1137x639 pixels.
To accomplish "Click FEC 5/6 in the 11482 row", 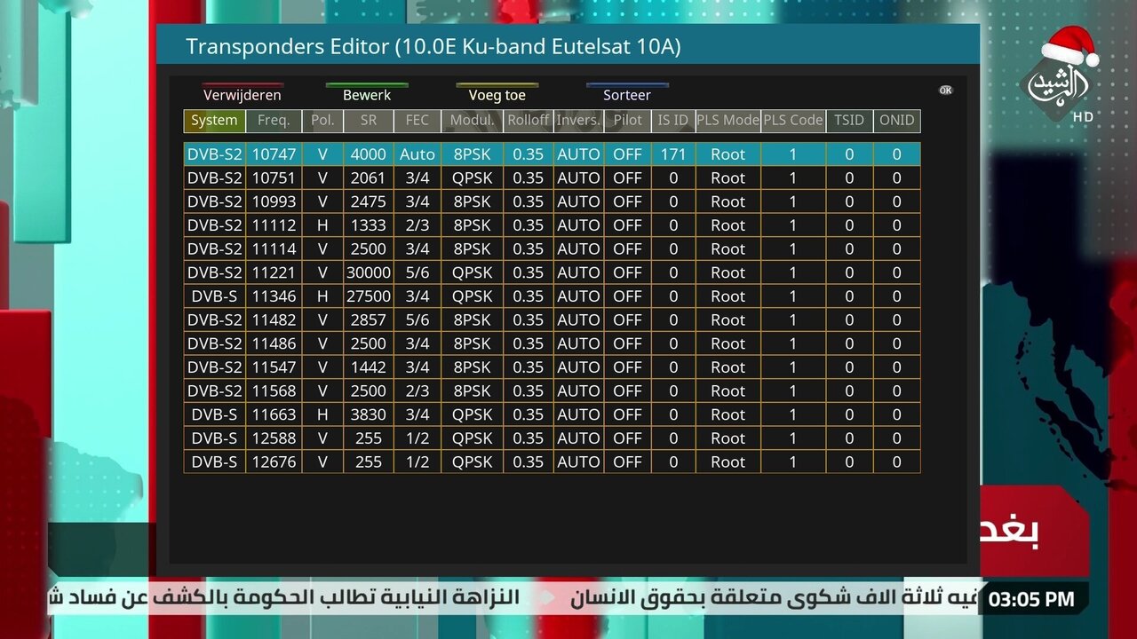I will coord(417,320).
